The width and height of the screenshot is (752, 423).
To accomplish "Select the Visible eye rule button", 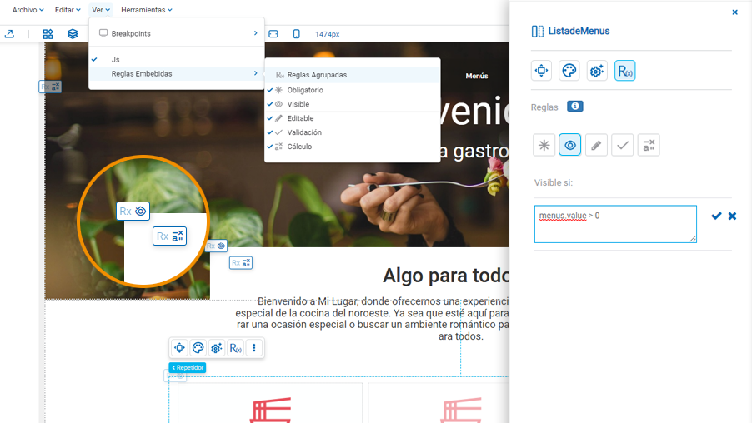I will [569, 145].
